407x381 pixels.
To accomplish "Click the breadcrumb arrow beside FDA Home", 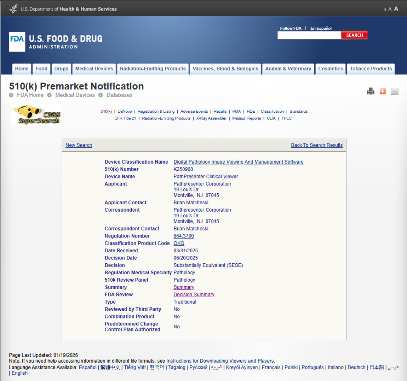I will (12, 95).
